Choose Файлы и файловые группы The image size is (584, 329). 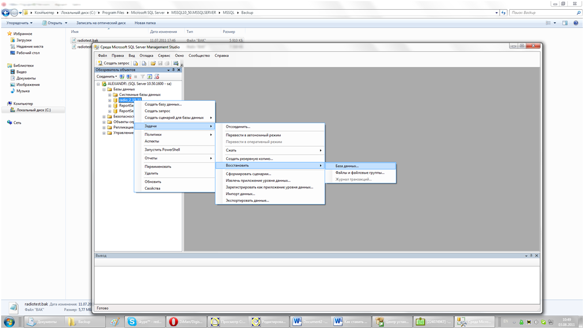(x=360, y=173)
